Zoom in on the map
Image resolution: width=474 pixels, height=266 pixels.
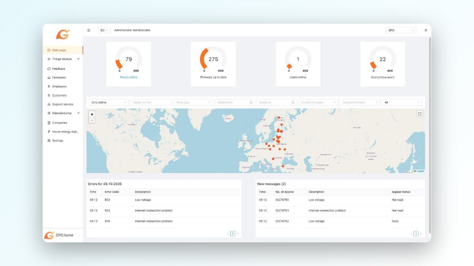click(x=92, y=114)
